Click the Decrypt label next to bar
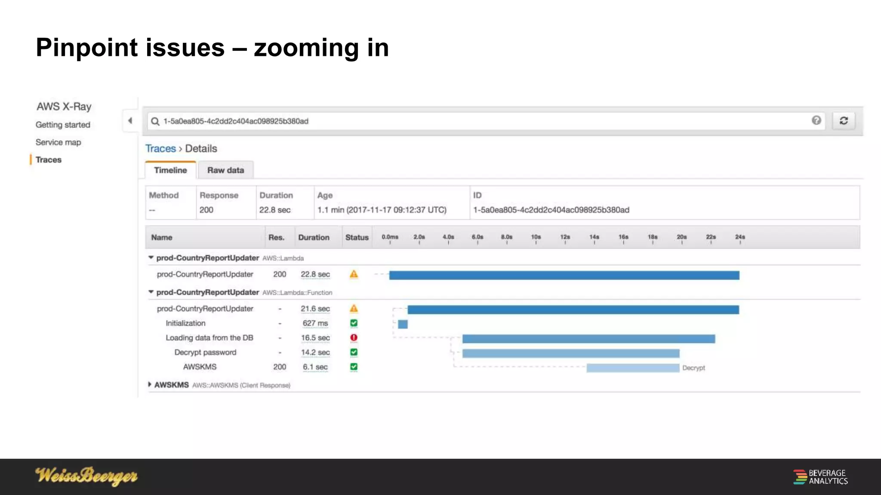This screenshot has width=881, height=495. [693, 368]
